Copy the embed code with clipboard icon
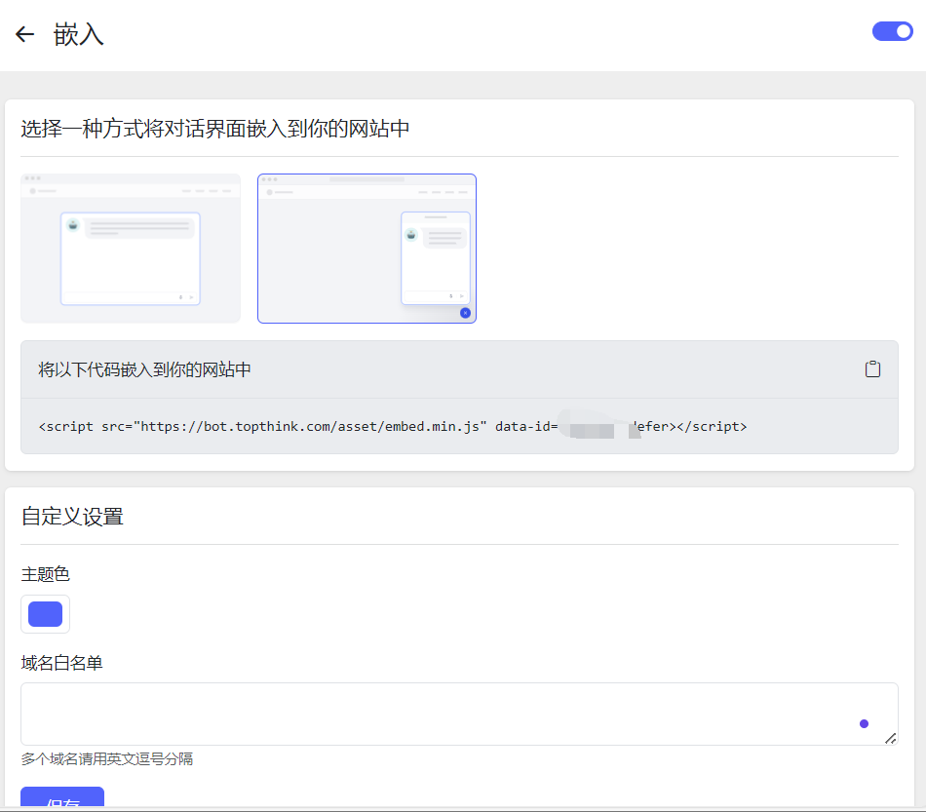The height and width of the screenshot is (812, 926). [872, 369]
